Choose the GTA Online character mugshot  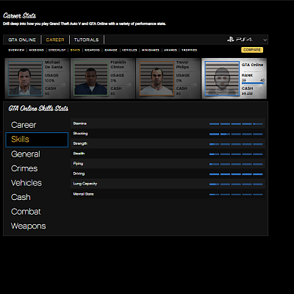[x=222, y=78]
